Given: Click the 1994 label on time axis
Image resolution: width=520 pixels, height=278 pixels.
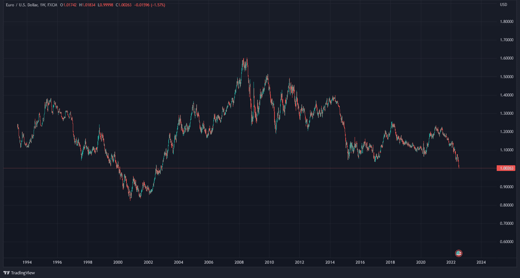Looking at the screenshot, I should pyautogui.click(x=27, y=262).
